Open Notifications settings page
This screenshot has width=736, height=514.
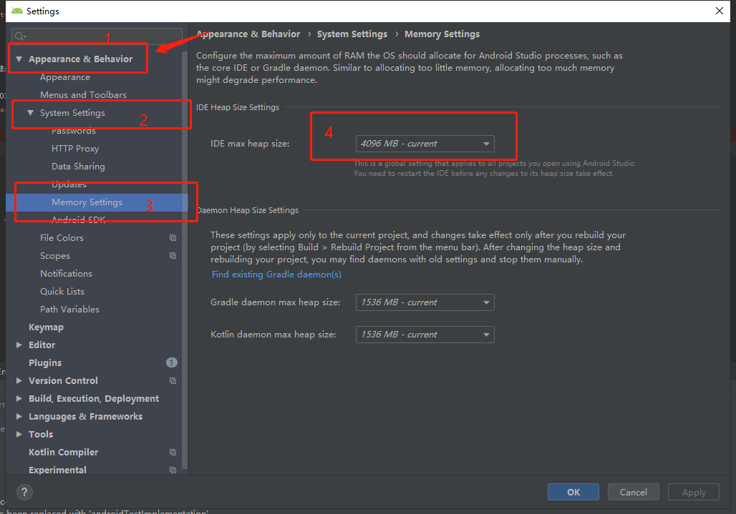point(66,274)
